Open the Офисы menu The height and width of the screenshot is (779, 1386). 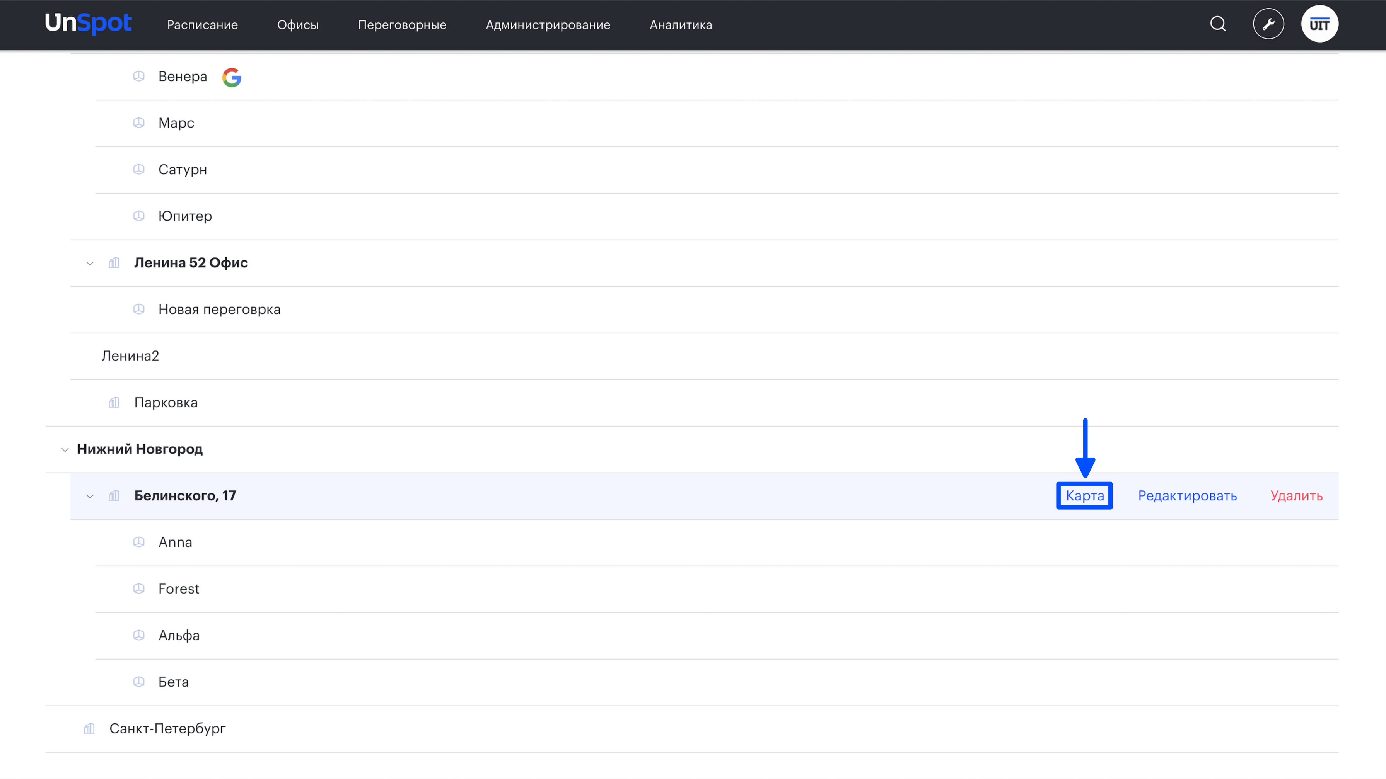(298, 25)
